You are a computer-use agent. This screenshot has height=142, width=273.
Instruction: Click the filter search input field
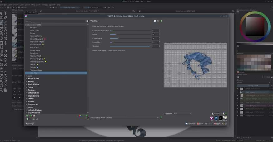tap(55, 21)
